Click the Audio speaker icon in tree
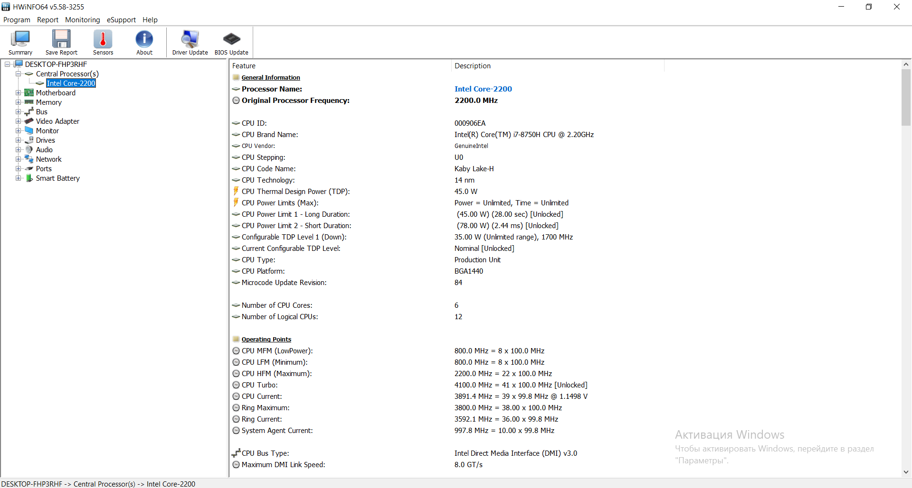The width and height of the screenshot is (912, 488). click(29, 149)
